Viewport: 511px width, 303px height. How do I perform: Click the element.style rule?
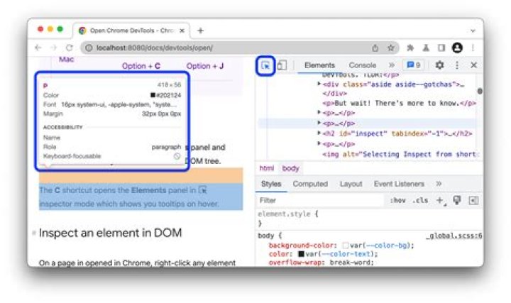[287, 214]
